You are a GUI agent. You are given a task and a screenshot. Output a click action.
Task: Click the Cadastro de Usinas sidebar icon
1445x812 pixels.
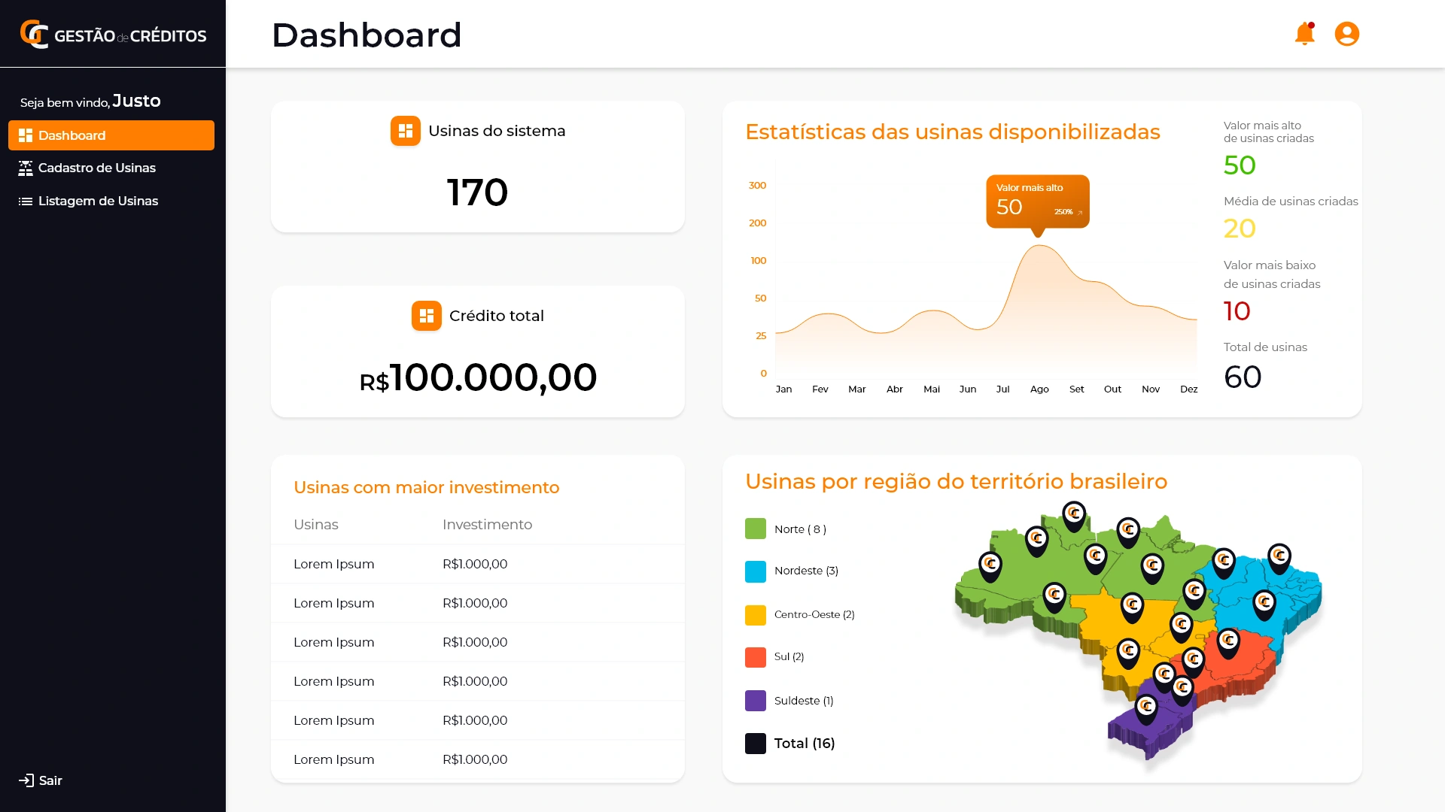point(26,168)
